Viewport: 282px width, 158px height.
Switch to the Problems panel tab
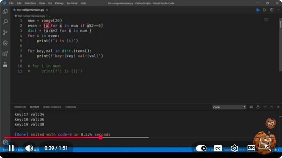(20, 107)
